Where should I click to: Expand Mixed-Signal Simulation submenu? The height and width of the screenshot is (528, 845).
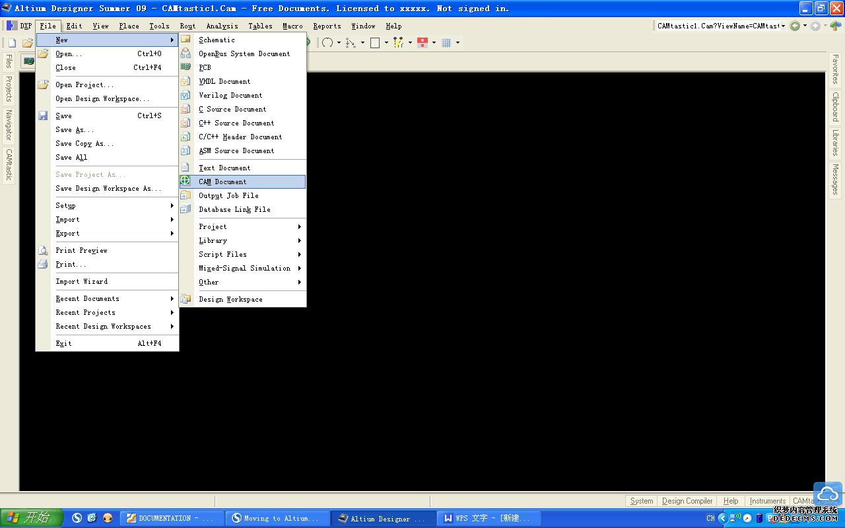point(242,268)
